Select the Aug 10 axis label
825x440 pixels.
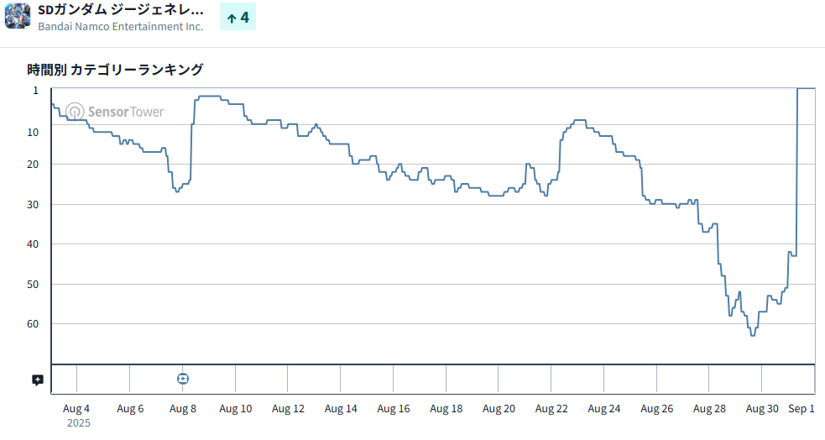[x=236, y=409]
